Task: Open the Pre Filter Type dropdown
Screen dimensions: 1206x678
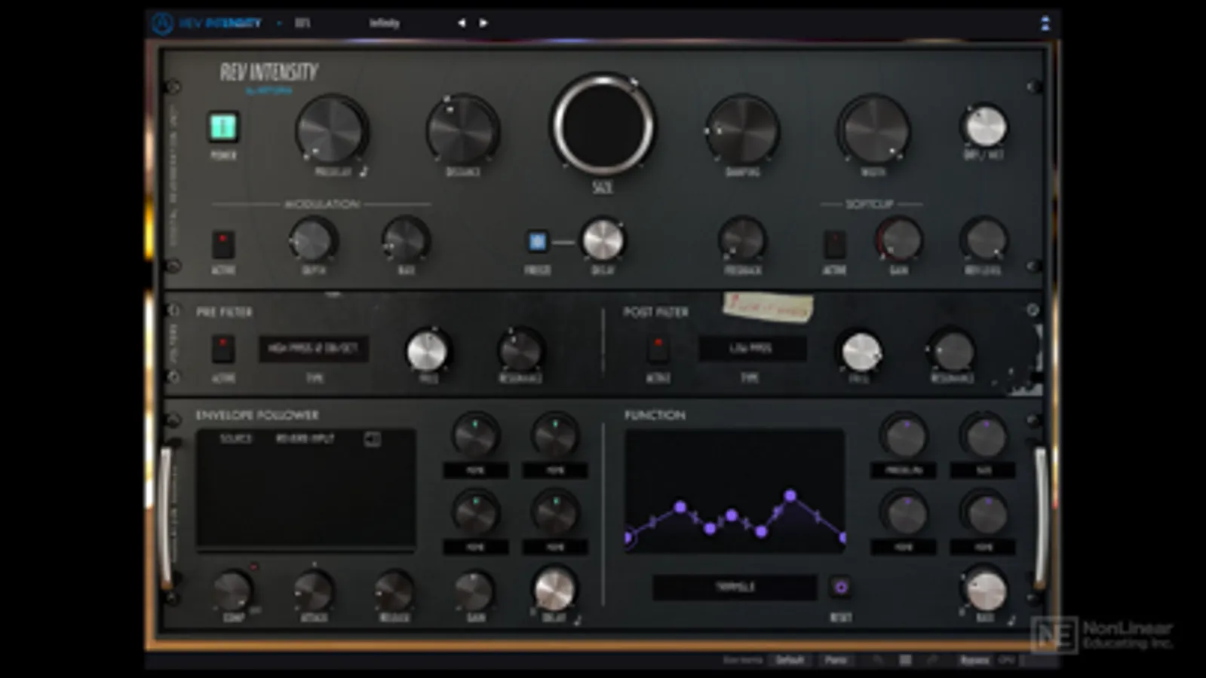Action: [314, 349]
